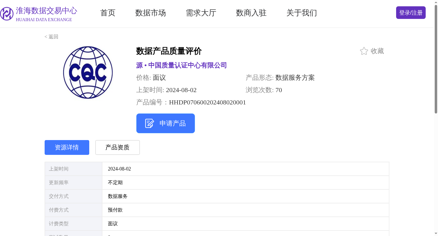Screen dimensions: 438x236
Task: Click the edit icon in 申请产品 button
Action: point(149,123)
